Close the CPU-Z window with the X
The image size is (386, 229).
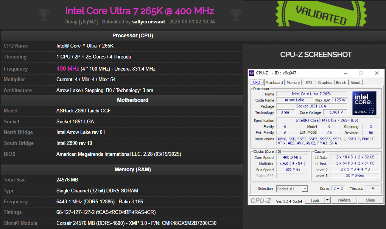pyautogui.click(x=377, y=73)
